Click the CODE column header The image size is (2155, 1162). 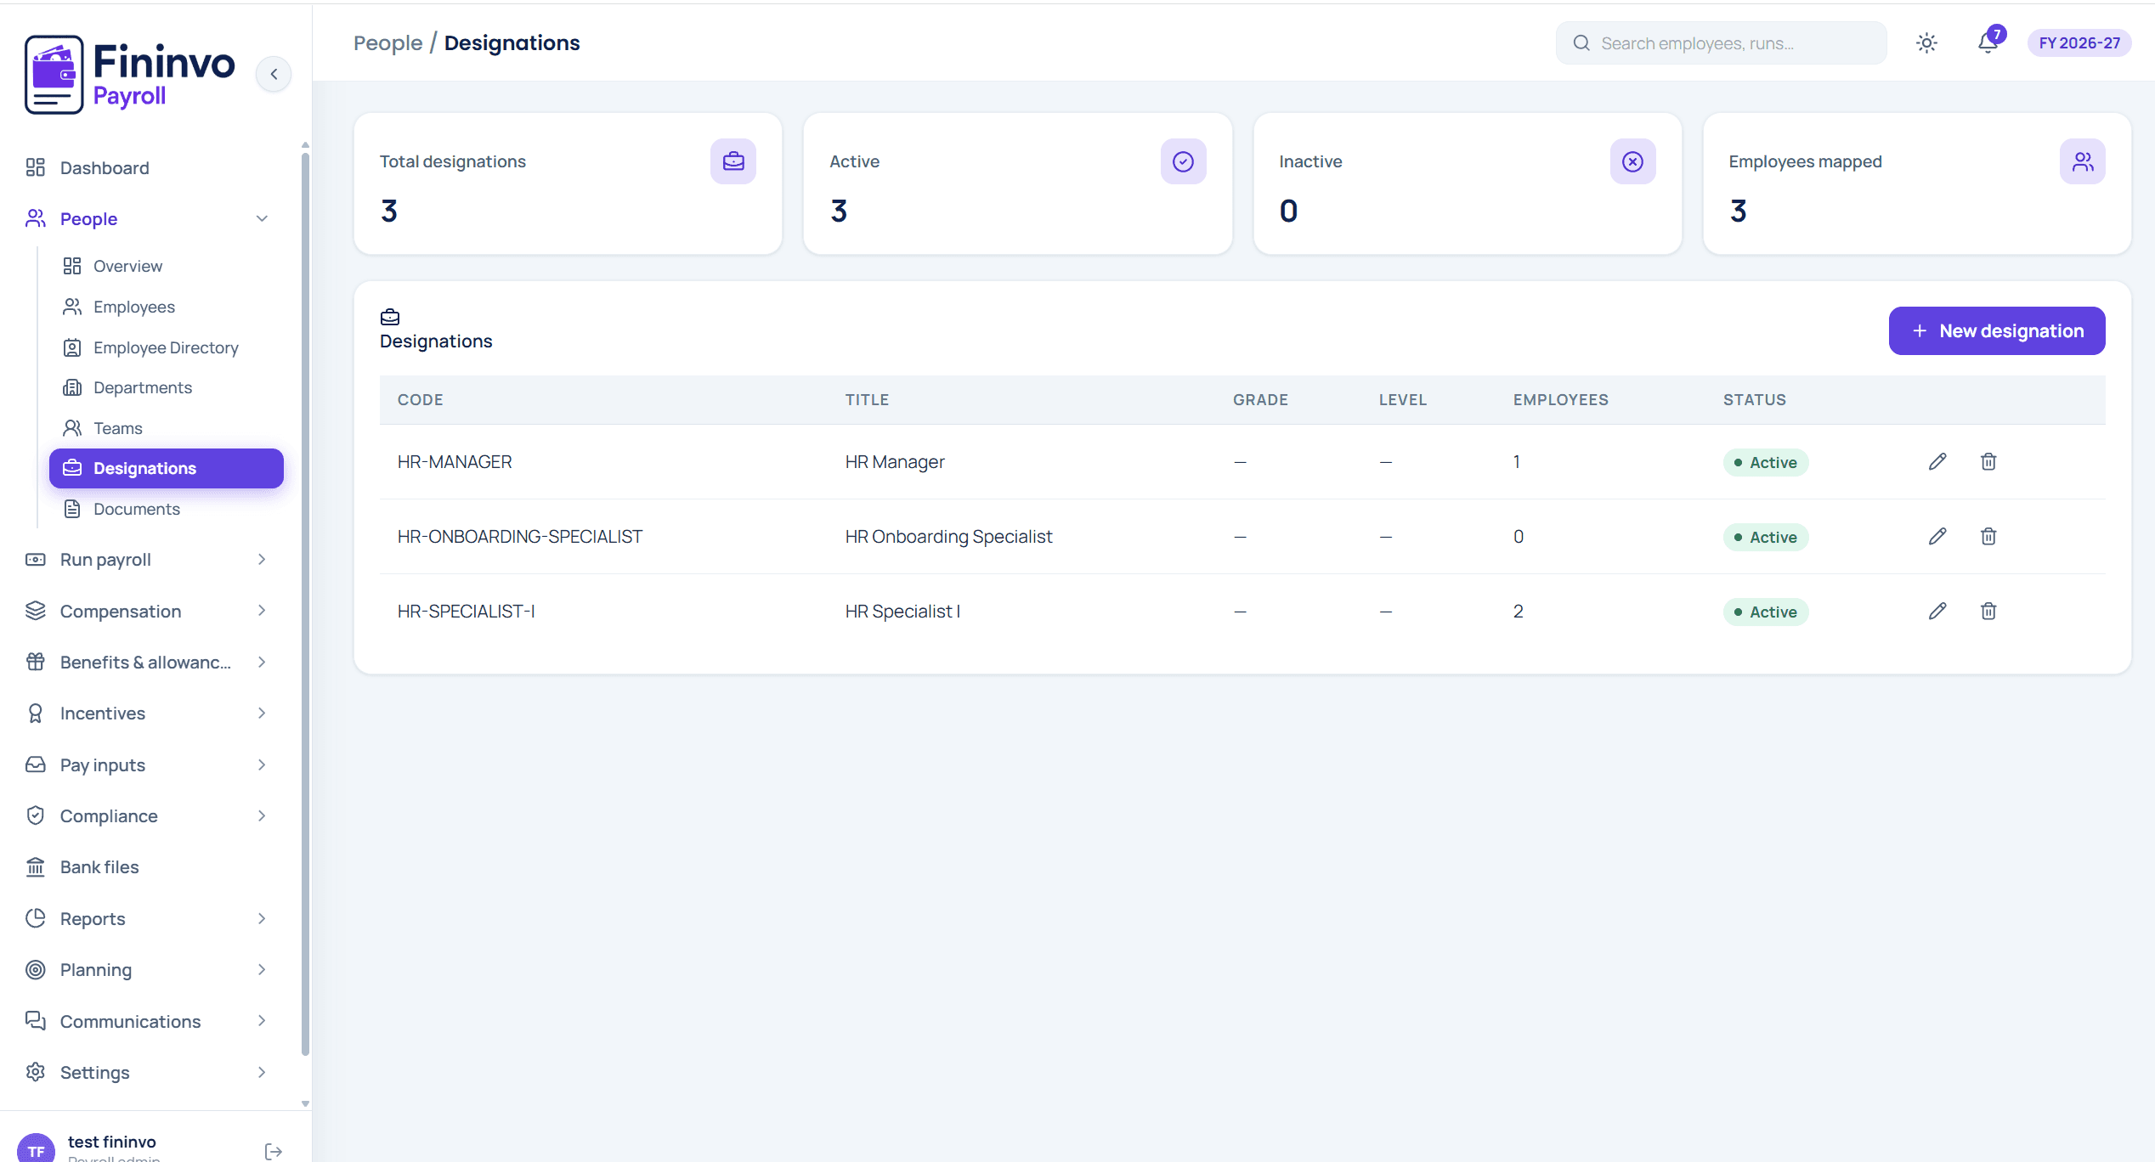(x=421, y=399)
